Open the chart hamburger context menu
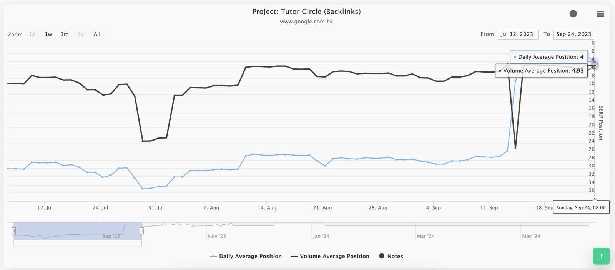Screen dimensions: 615x270 (x=600, y=14)
